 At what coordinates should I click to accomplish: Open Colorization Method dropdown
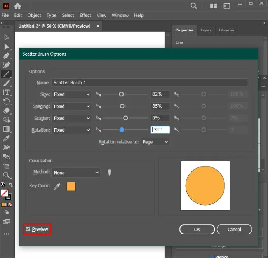(76, 173)
